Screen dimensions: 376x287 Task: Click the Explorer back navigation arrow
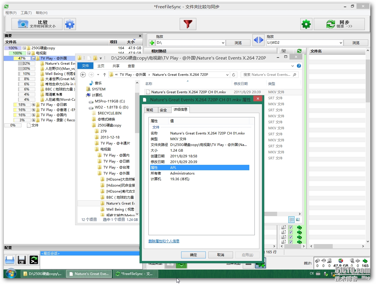point(83,75)
